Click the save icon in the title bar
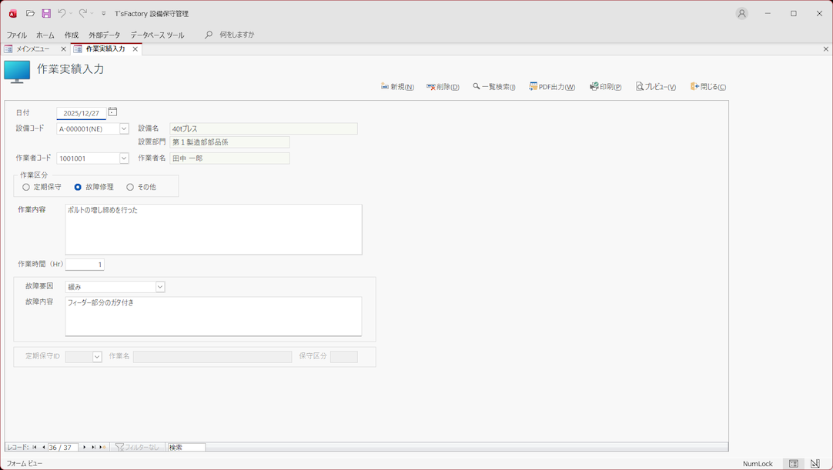Screen dimensions: 833x470 click(x=46, y=13)
